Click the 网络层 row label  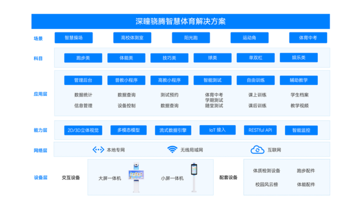tap(40, 151)
